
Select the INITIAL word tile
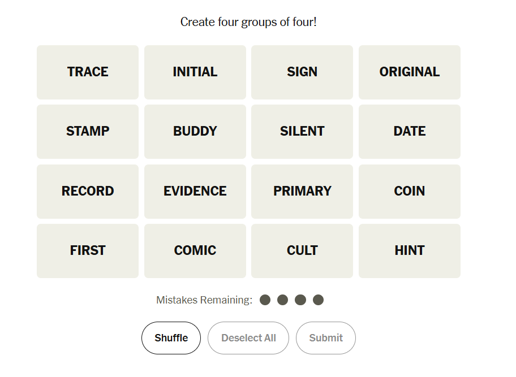pyautogui.click(x=195, y=72)
